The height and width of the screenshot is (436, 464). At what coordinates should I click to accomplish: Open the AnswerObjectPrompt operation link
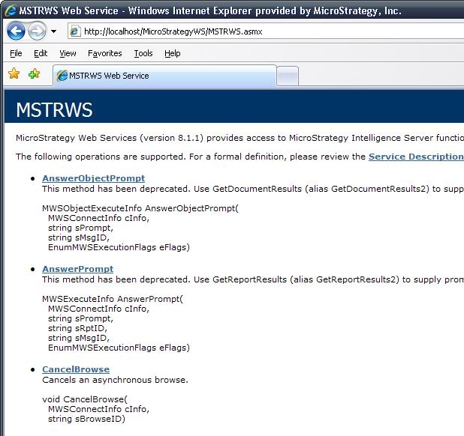click(x=94, y=178)
